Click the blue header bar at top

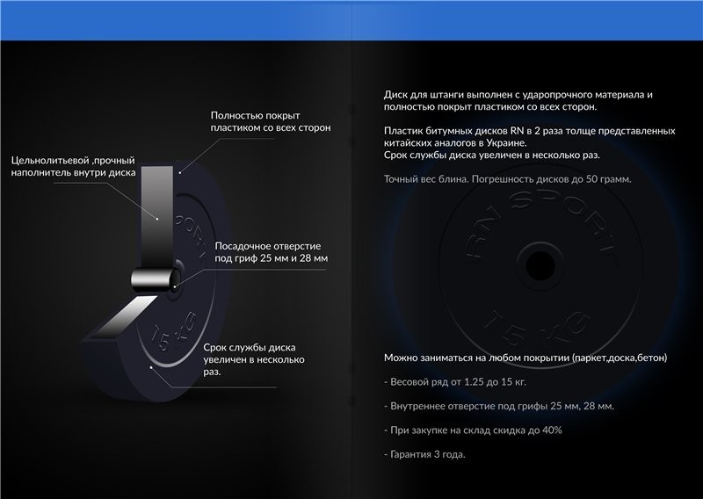click(351, 19)
